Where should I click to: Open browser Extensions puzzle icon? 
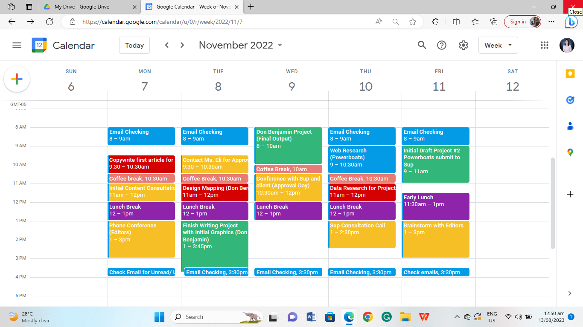coord(435,22)
